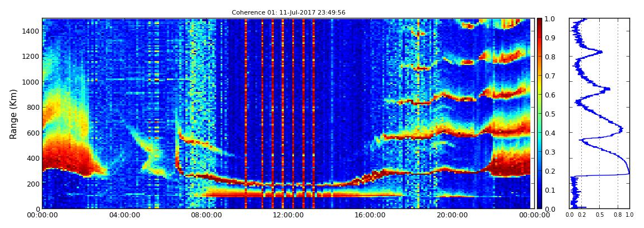644x228 pixels.
Task: Click the dark red top of the colorbar
Action: [x=540, y=22]
